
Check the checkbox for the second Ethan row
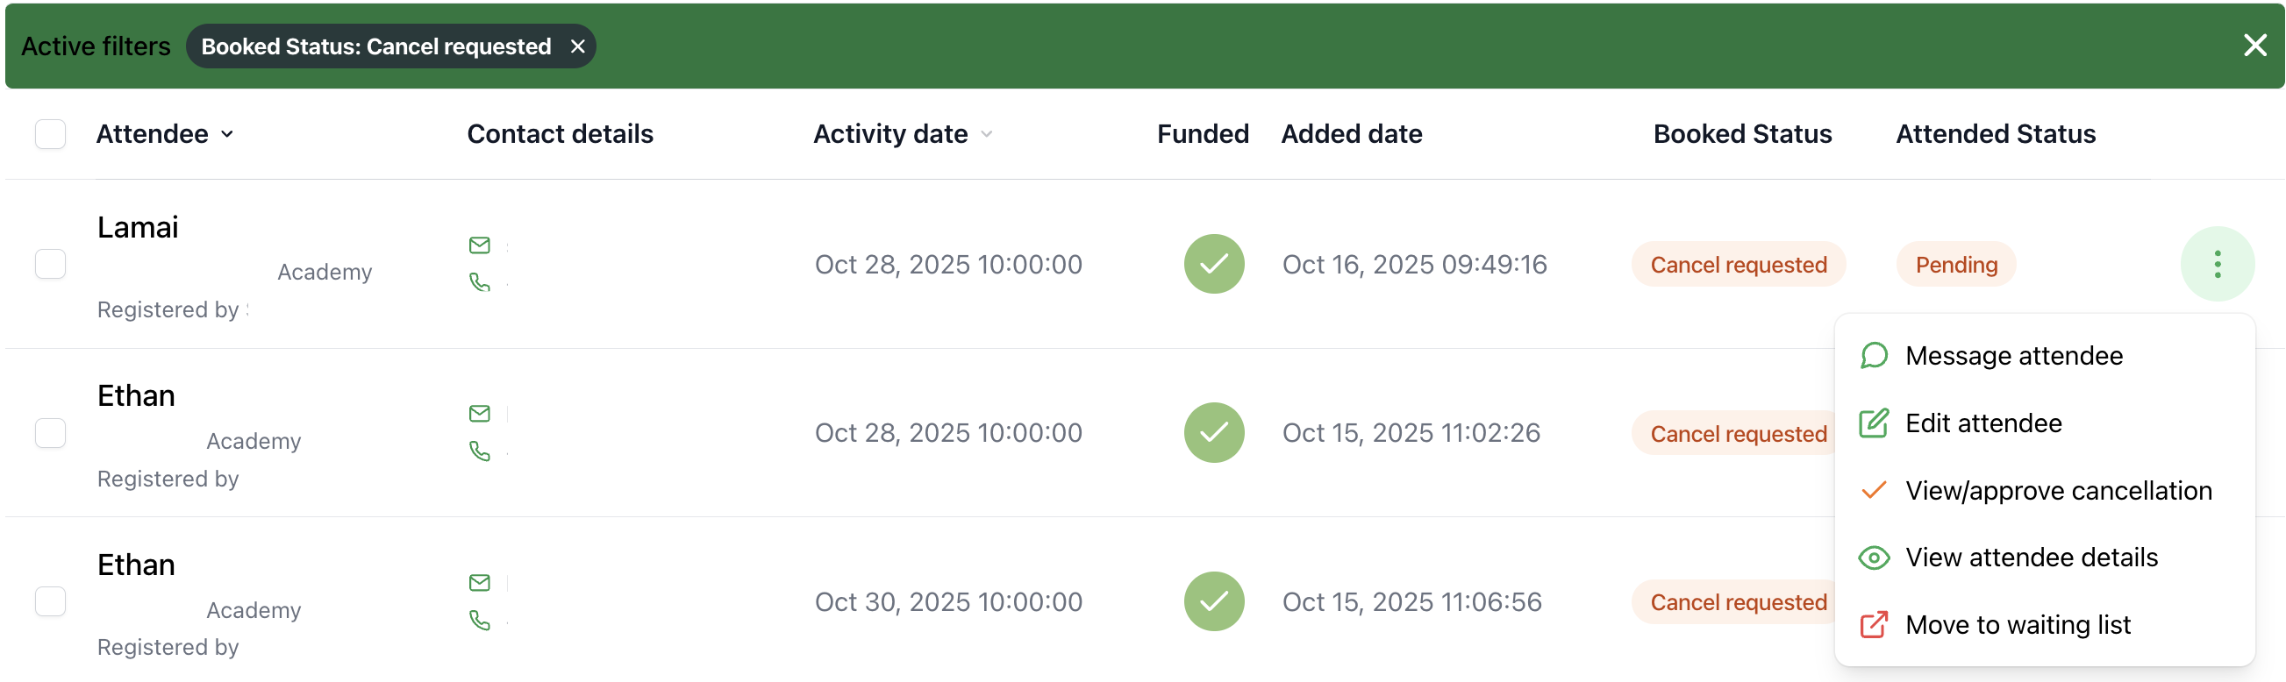click(51, 600)
